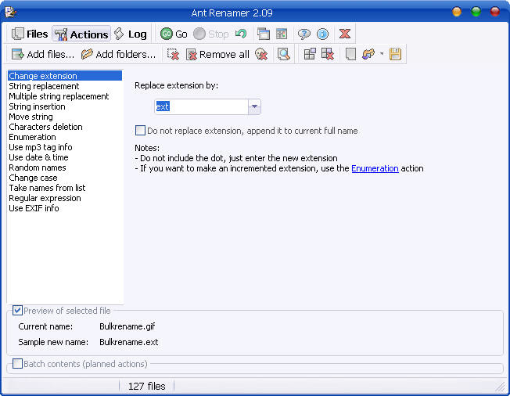Enable Batch contents (planned actions) checkbox

tap(17, 363)
